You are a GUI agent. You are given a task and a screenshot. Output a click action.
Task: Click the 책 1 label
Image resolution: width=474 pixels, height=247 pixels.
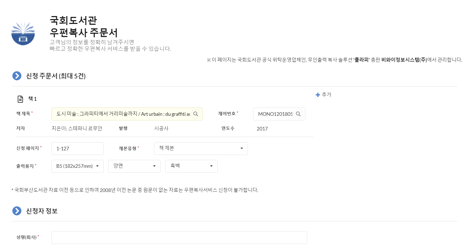[x=32, y=99]
